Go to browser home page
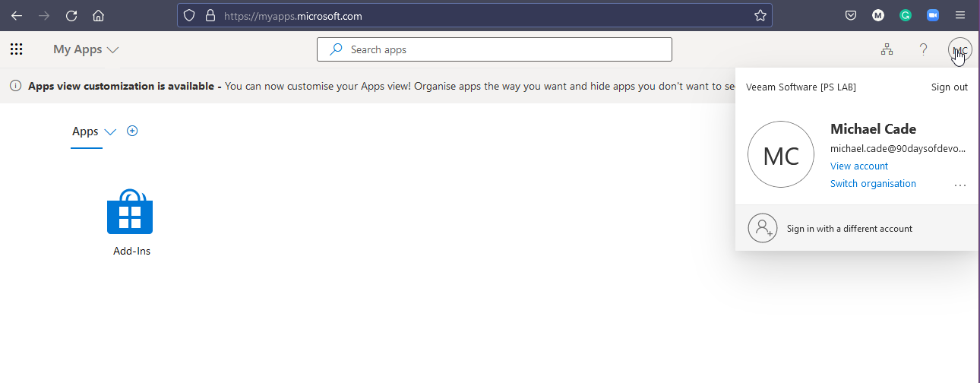The image size is (980, 383). coord(98,15)
